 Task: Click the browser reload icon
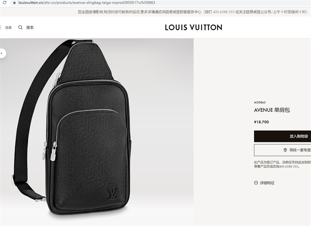tap(4, 2)
